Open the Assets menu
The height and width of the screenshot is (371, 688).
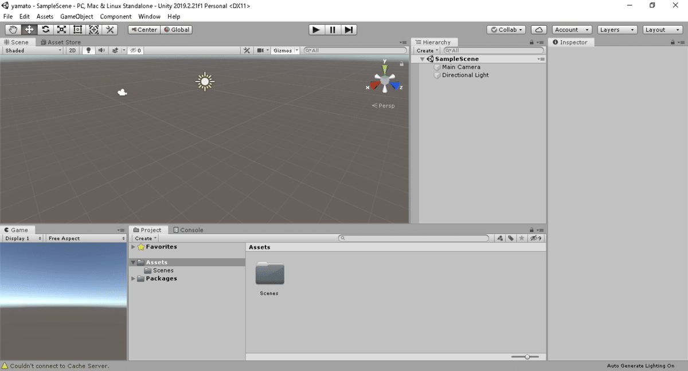point(45,17)
